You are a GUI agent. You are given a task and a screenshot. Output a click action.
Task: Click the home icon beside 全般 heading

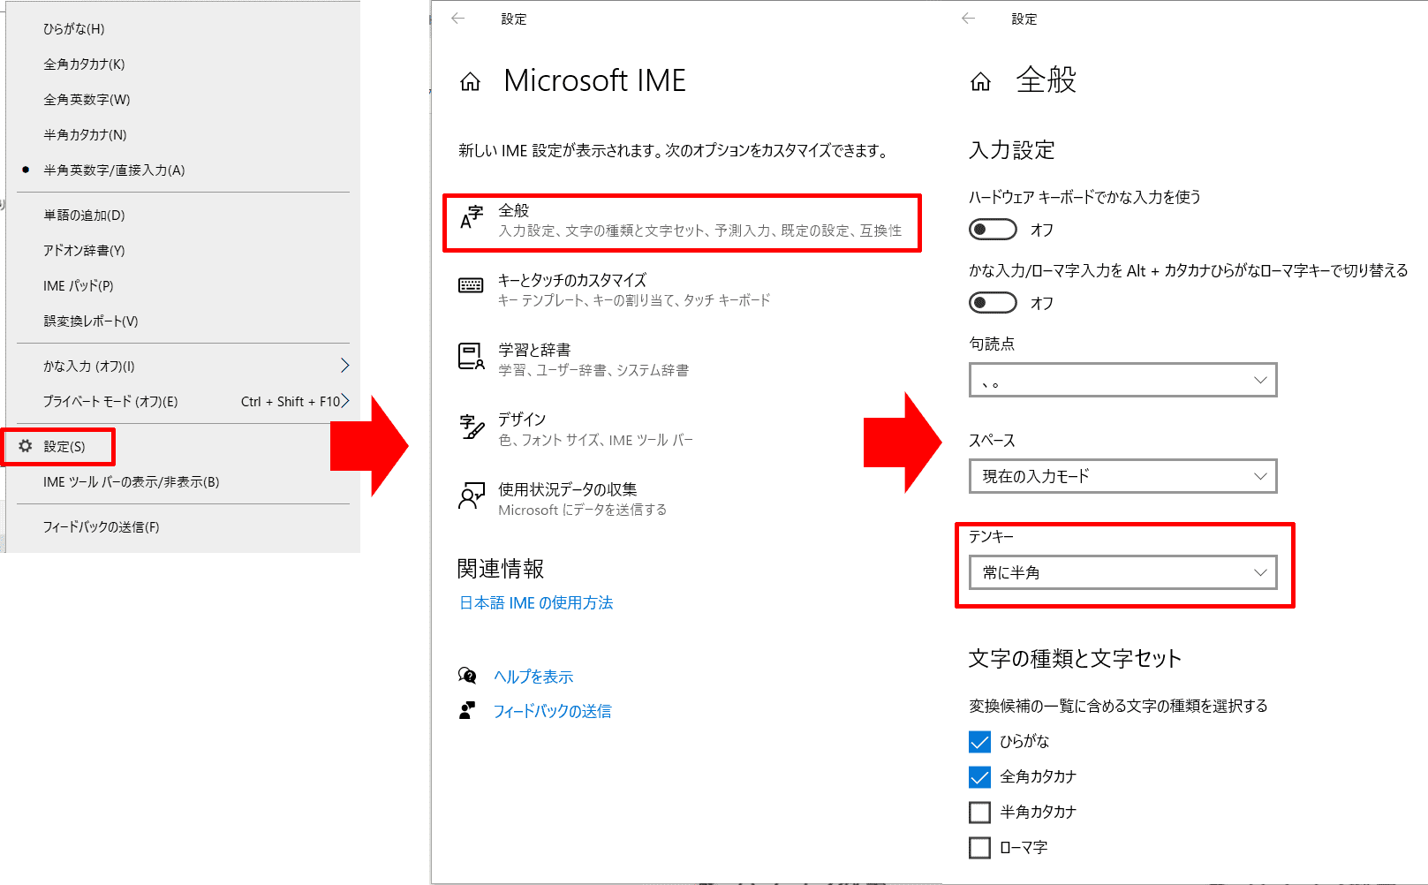pos(980,82)
